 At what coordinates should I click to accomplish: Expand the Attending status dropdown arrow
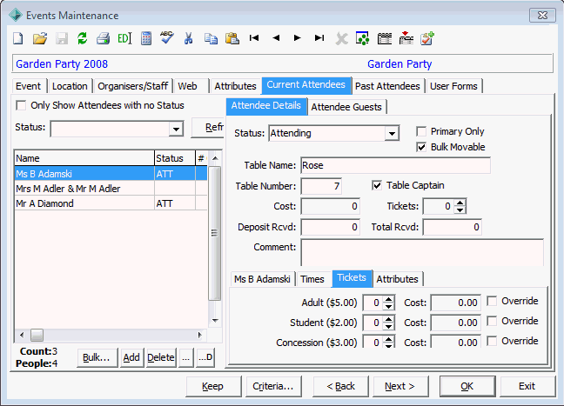392,134
